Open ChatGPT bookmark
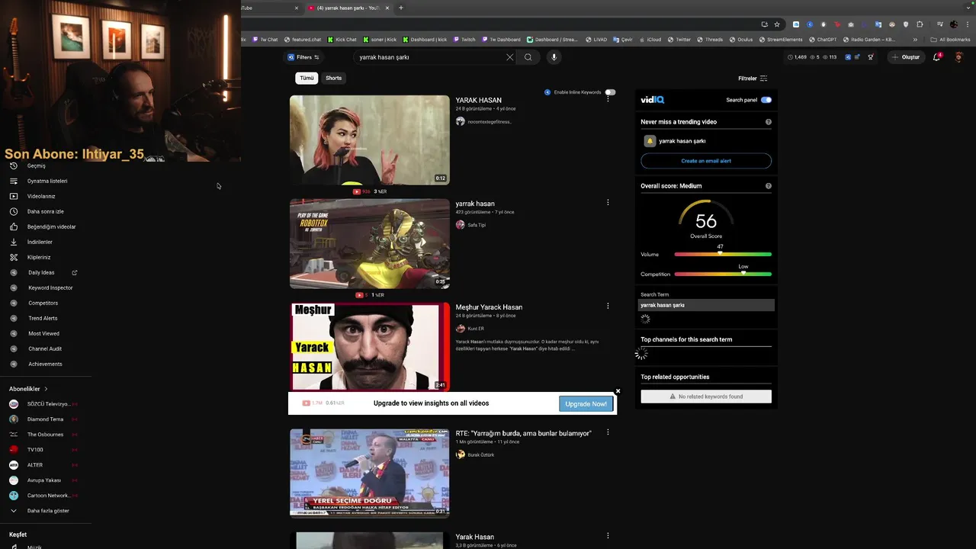The image size is (976, 549). click(x=823, y=40)
